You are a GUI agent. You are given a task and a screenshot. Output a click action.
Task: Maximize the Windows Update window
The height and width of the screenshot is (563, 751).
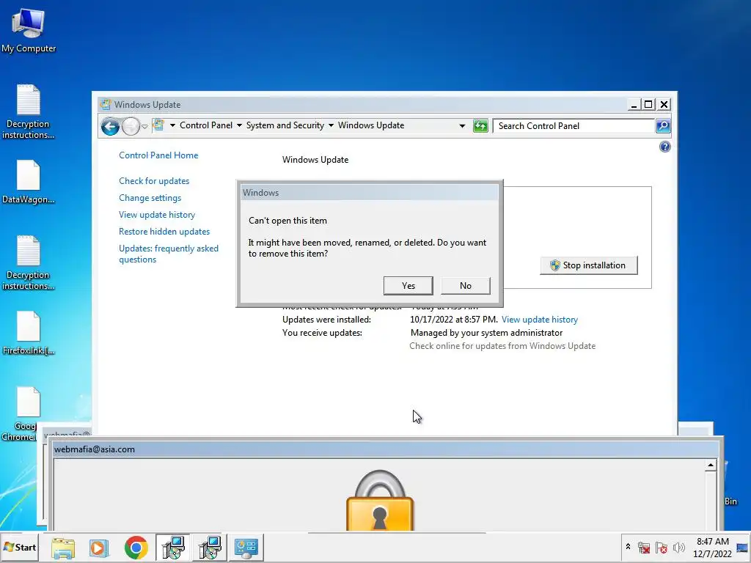648,104
